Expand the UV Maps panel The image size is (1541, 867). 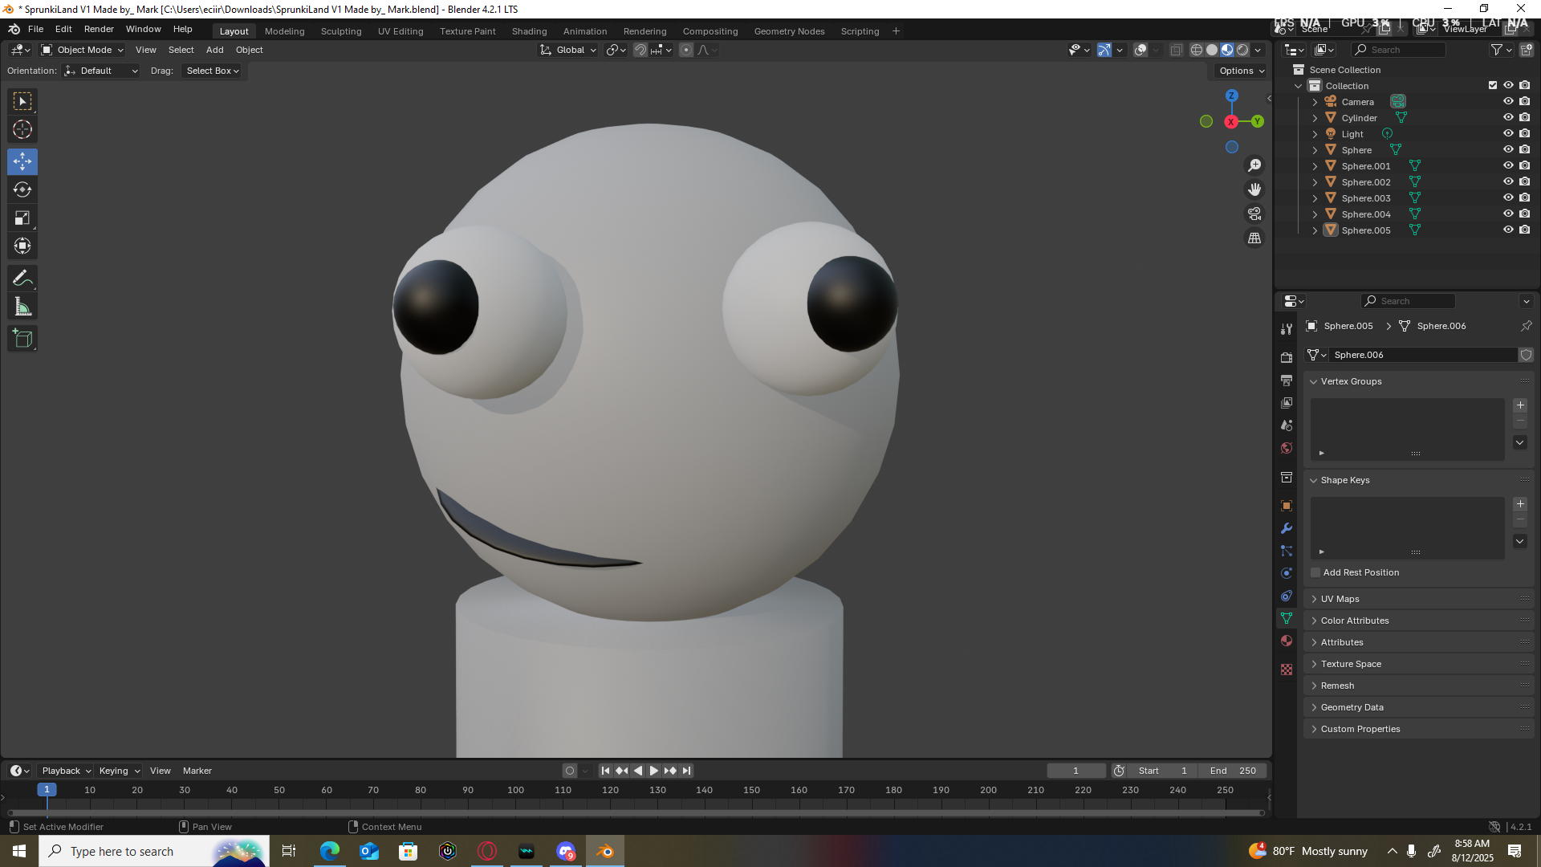1340,599
